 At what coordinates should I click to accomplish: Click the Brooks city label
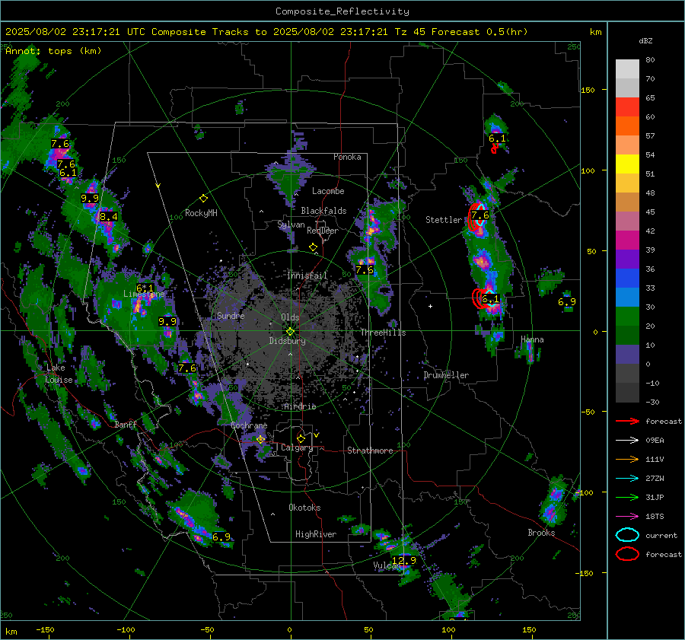(541, 533)
